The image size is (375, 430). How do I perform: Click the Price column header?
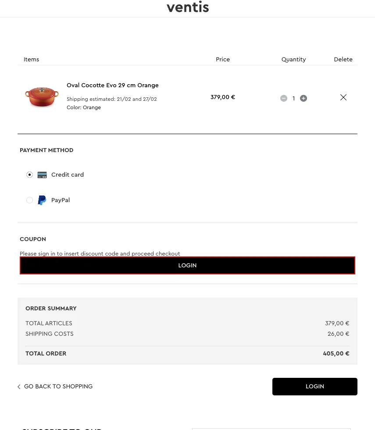pyautogui.click(x=223, y=59)
